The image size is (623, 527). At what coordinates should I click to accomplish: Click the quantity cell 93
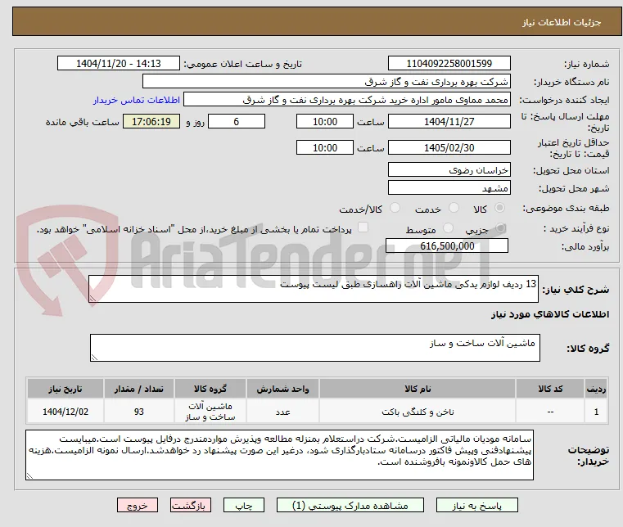tap(138, 412)
